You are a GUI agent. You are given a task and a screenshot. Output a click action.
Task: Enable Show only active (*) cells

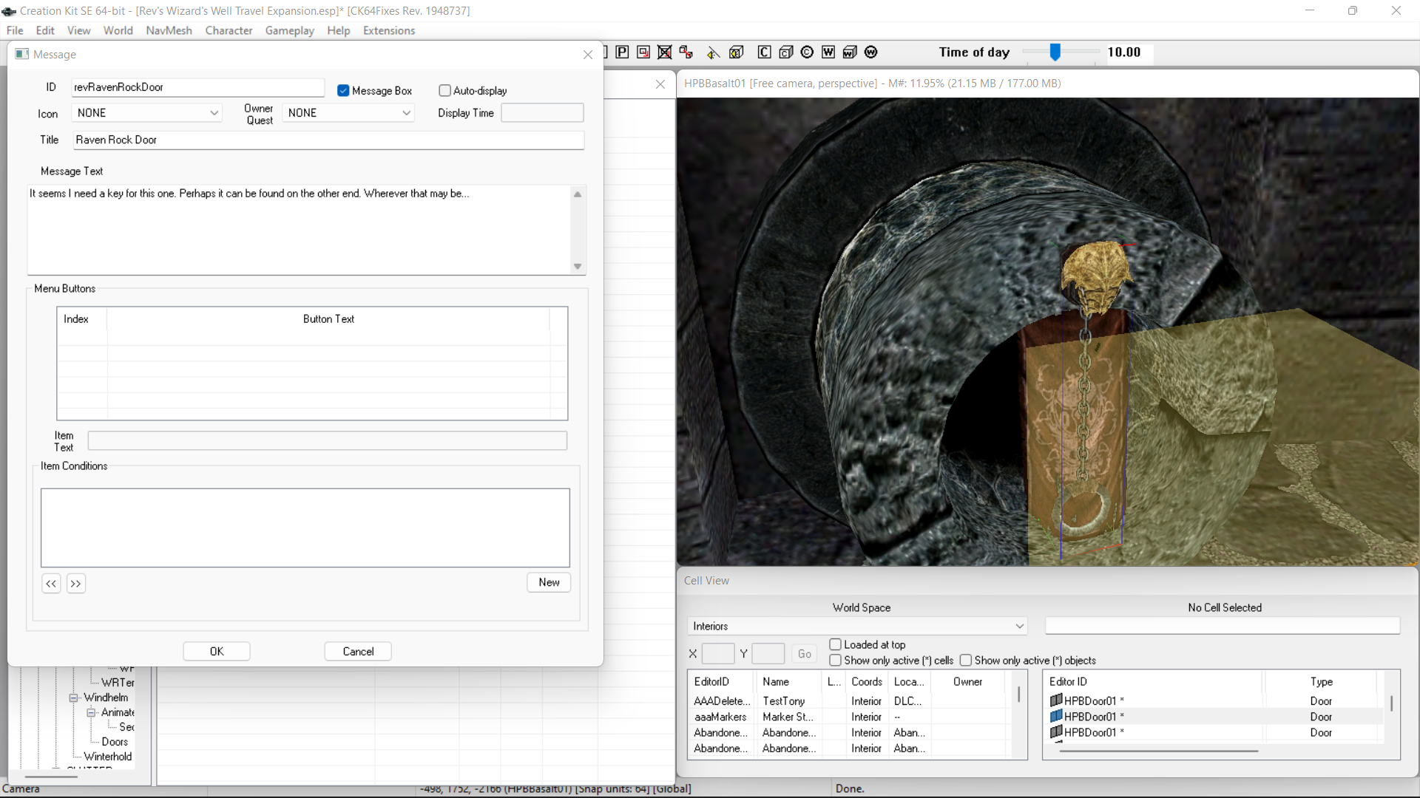point(835,660)
